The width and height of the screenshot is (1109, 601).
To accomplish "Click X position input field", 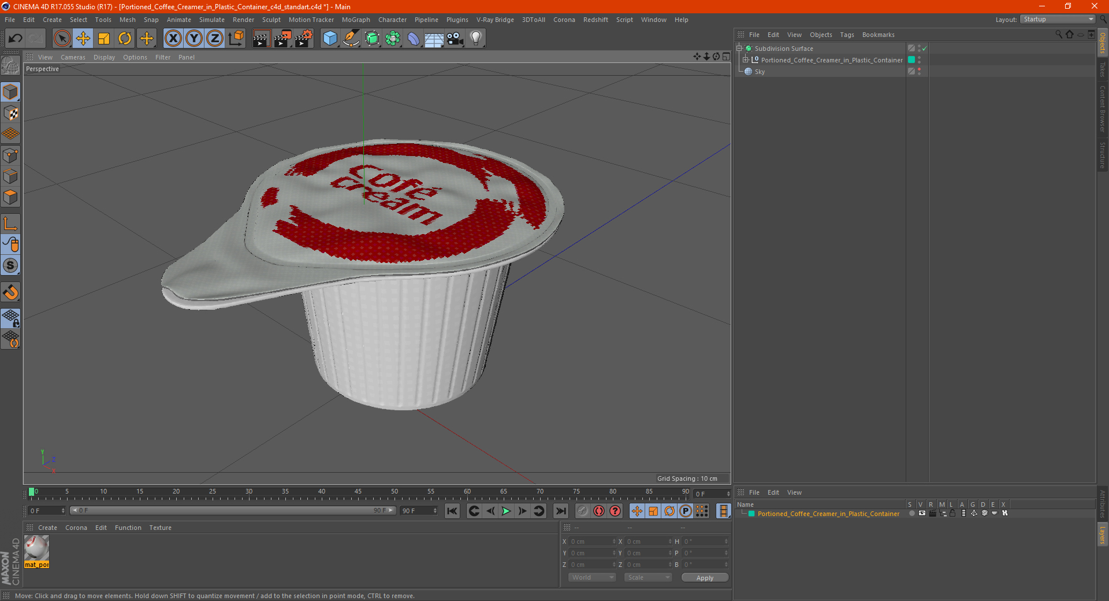I will (x=593, y=541).
